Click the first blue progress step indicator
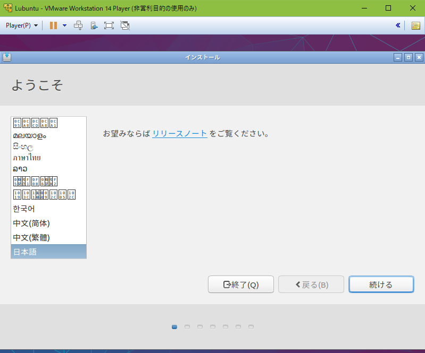Image resolution: width=425 pixels, height=353 pixels. (x=174, y=327)
